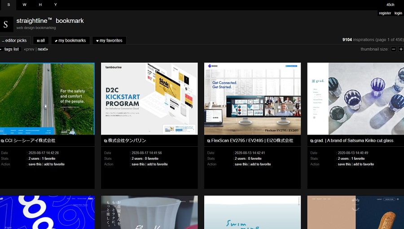Click the login link
The height and width of the screenshot is (229, 404).
[398, 13]
